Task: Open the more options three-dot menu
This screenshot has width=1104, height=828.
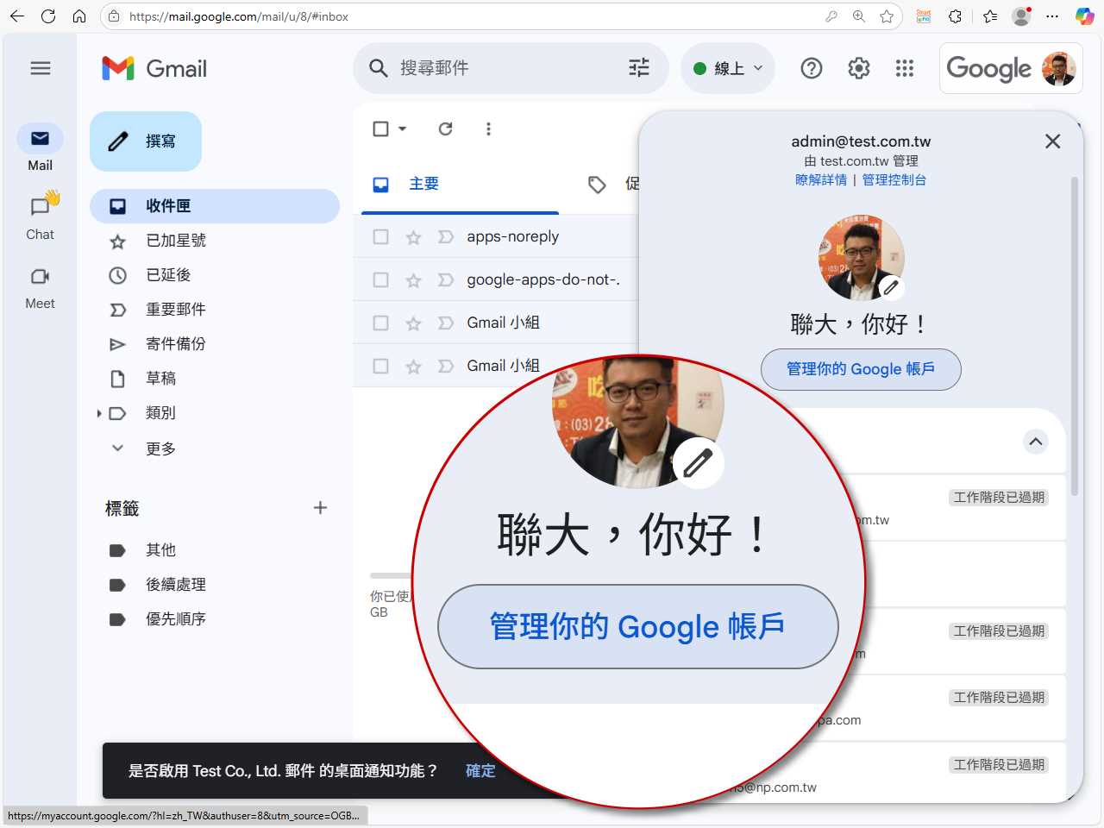Action: [488, 129]
